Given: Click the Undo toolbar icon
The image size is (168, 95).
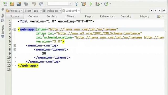Looking at the screenshot, I should 34,4.
